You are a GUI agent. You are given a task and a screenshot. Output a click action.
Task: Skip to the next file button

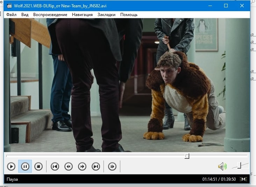[96, 166]
